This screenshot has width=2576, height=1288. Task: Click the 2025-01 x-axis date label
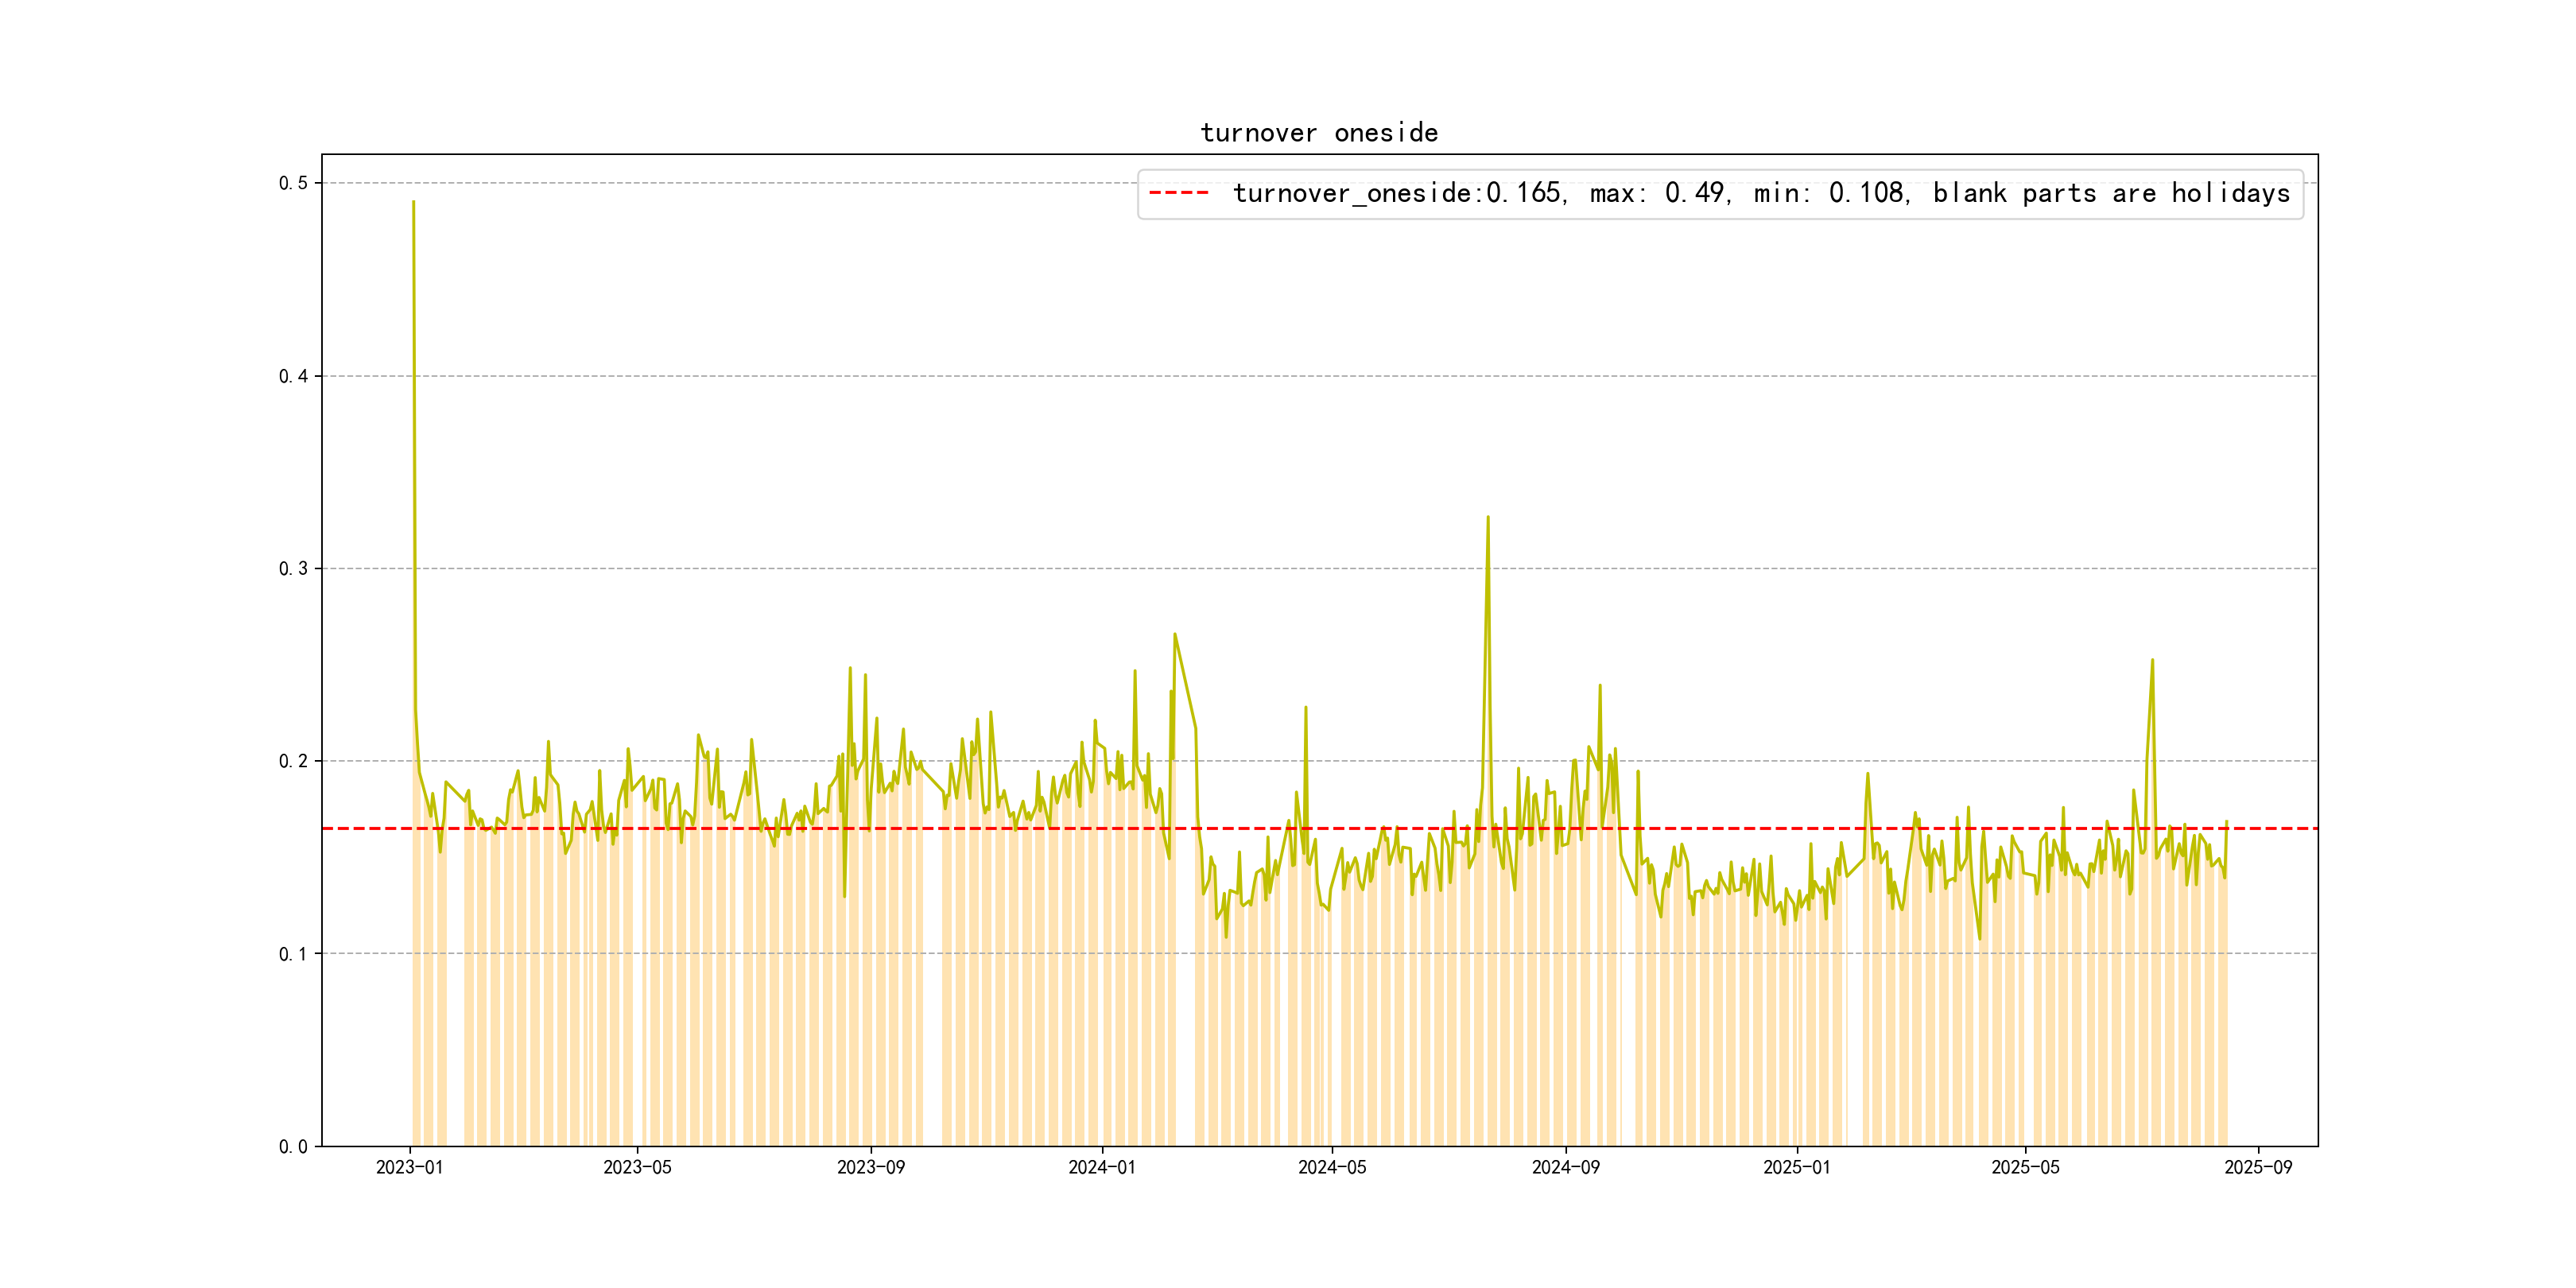pyautogui.click(x=1796, y=1168)
